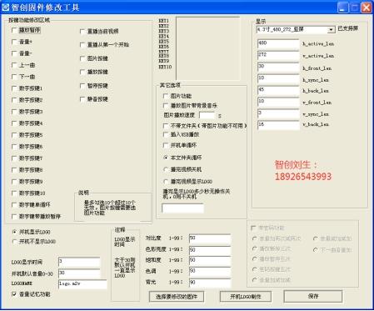
Task: Click the 饱和度 value field
Action: 210,261
